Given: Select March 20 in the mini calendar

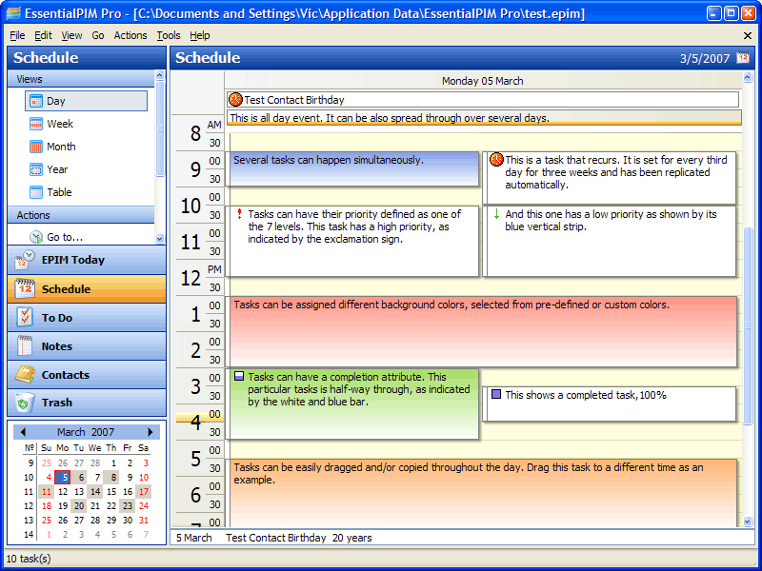Looking at the screenshot, I should (79, 506).
